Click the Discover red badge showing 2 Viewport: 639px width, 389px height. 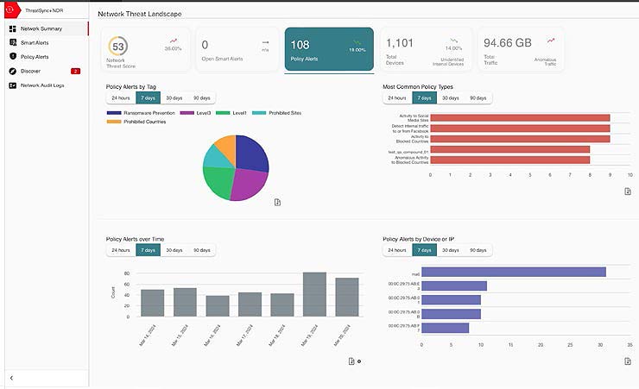coord(75,71)
